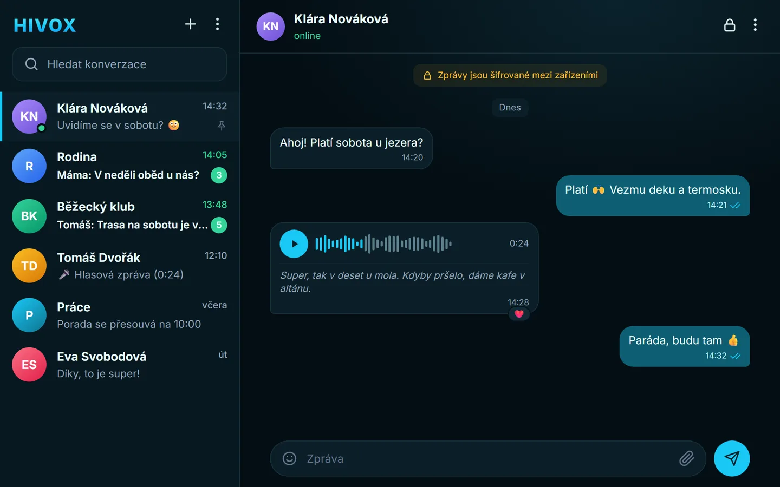The height and width of the screenshot is (487, 780).
Task: Click the 14:20 timestamp on first message
Action: coord(412,157)
